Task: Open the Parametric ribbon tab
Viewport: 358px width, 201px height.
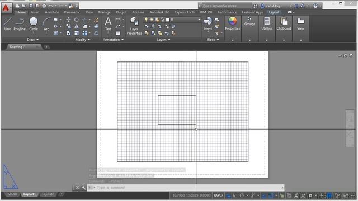Action: 72,12
